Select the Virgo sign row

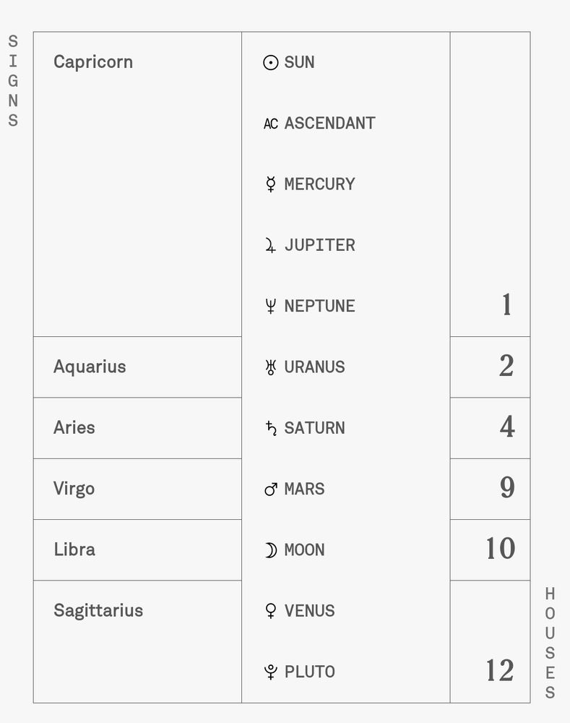click(x=137, y=489)
